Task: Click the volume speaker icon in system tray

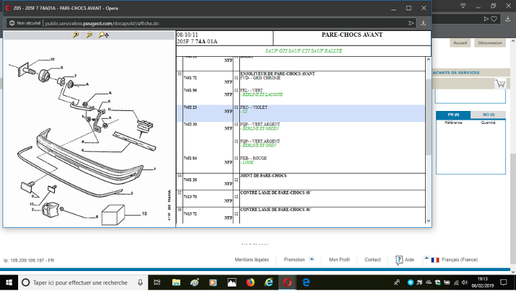Action: click(464, 283)
